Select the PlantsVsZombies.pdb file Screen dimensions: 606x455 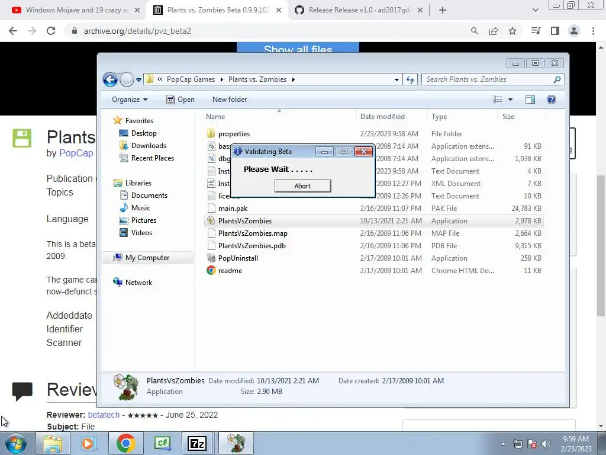tap(252, 246)
